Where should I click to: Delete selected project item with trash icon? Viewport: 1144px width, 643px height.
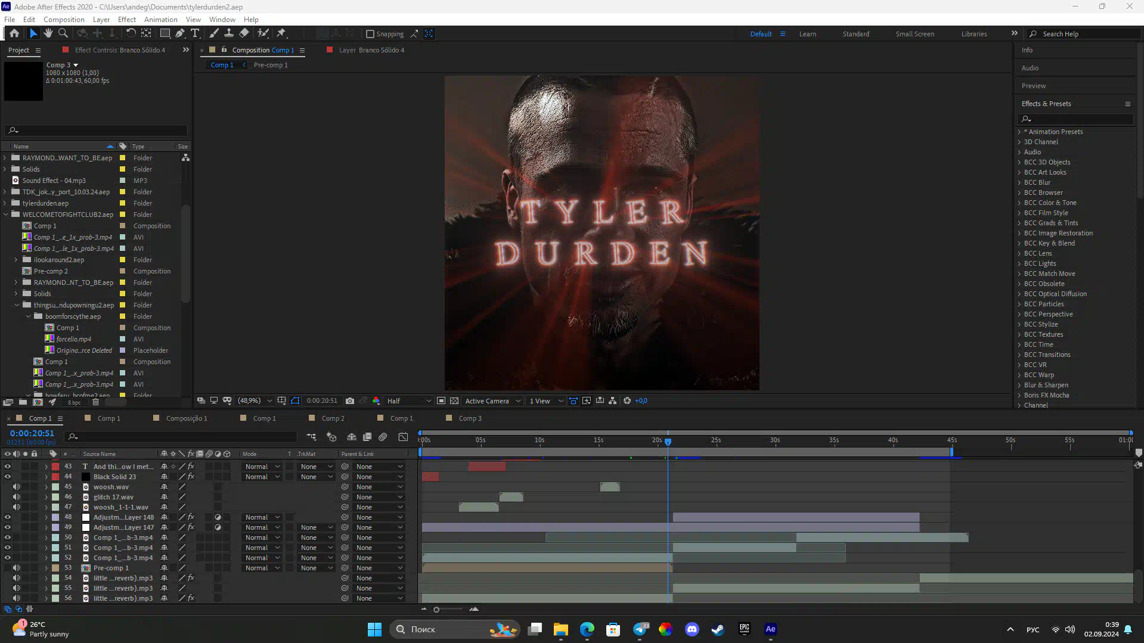95,402
